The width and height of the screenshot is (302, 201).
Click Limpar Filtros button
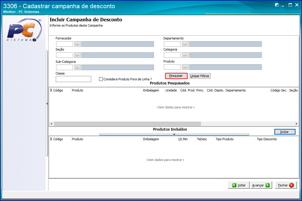pos(200,76)
